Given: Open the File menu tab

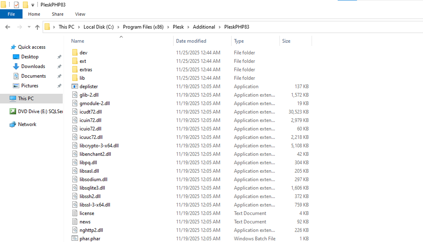Looking at the screenshot, I should [x=11, y=14].
